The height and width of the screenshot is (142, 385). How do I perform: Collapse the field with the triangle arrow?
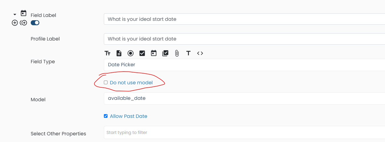pyautogui.click(x=15, y=14)
